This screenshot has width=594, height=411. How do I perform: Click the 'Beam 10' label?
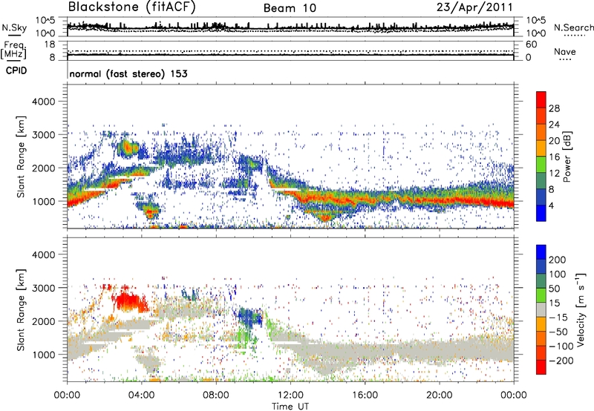(x=290, y=8)
